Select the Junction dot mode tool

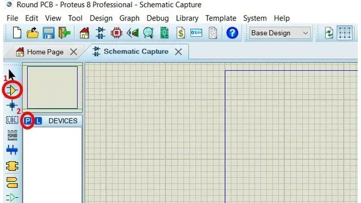tap(12, 106)
